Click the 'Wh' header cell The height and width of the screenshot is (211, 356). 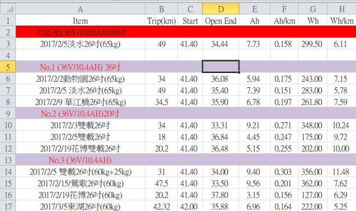(x=313, y=20)
